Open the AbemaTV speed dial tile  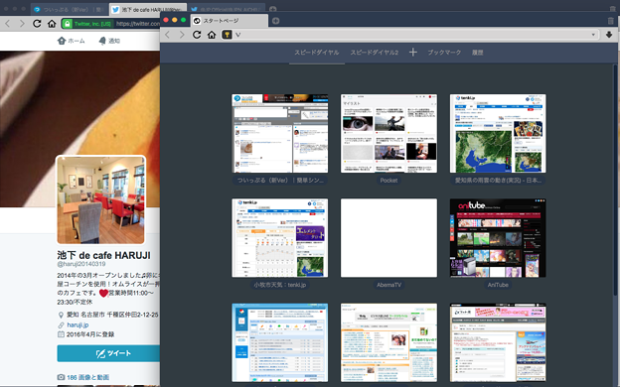click(388, 238)
